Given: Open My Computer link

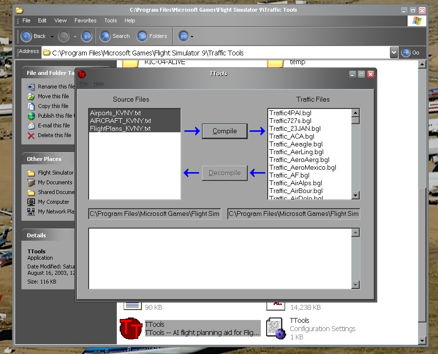Looking at the screenshot, I should (54, 202).
